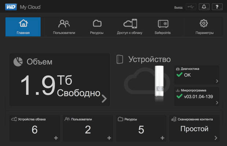This screenshot has width=227, height=146.
Task: Click the Диагностика medical kit icon
Action: tap(178, 69)
